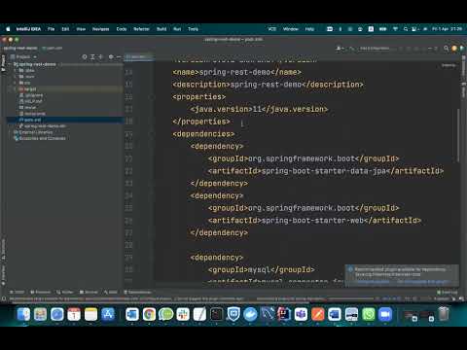Collapse the spring-rest-demo root node

click(10, 64)
